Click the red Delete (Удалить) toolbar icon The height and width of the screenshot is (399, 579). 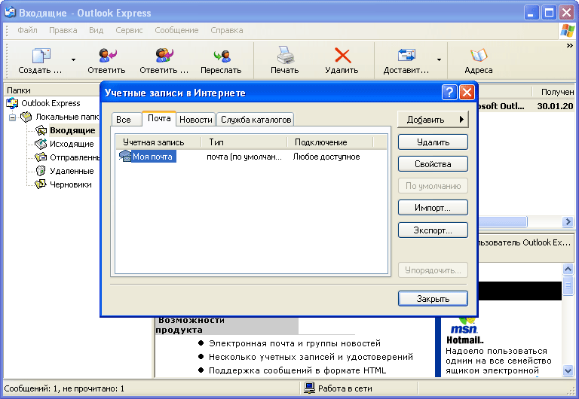342,56
